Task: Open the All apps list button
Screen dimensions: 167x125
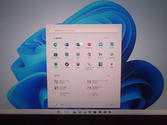Action: click(x=108, y=38)
